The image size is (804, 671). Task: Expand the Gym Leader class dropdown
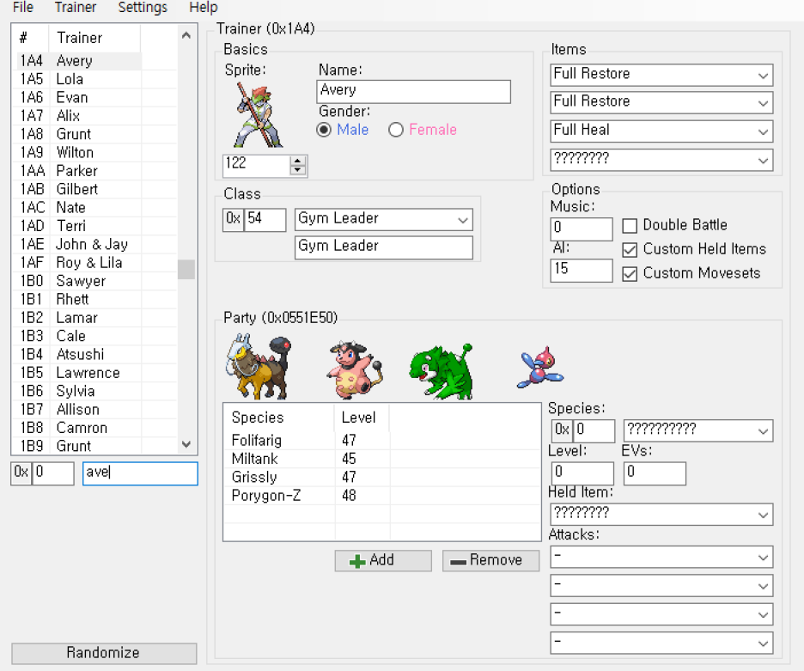(x=463, y=220)
